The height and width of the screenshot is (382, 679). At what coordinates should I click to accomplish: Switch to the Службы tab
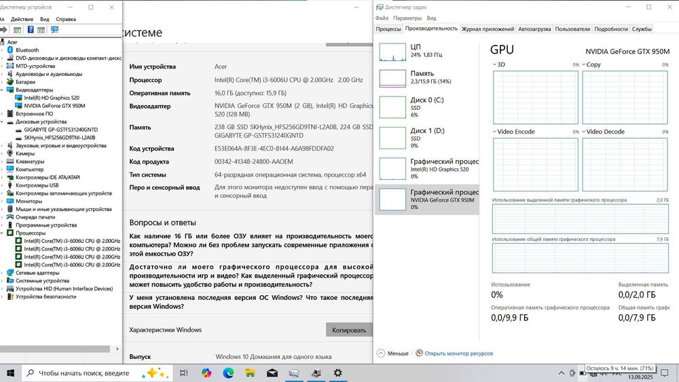[642, 29]
